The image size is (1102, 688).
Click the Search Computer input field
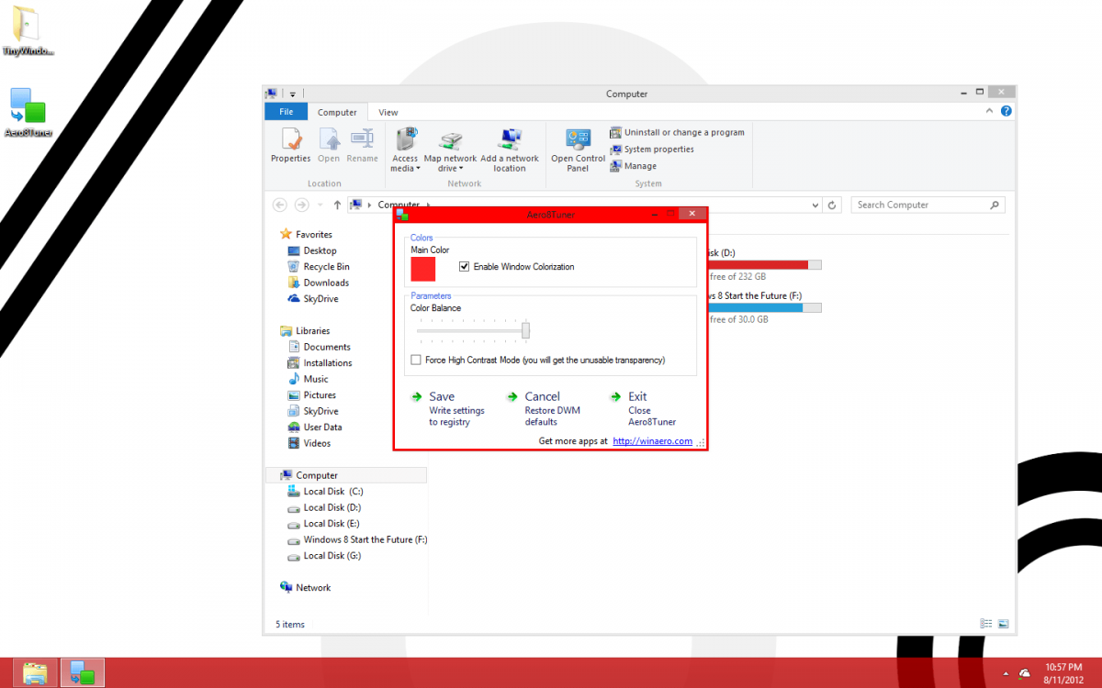coord(928,205)
